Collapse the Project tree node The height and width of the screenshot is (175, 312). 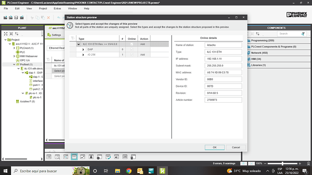(5, 40)
